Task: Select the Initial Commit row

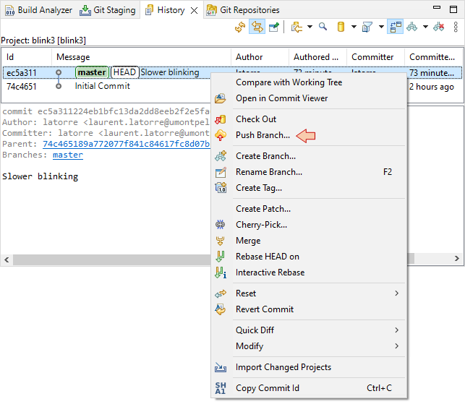Action: 102,86
